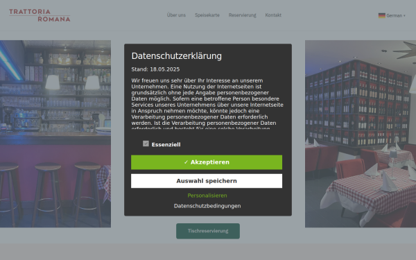This screenshot has width=416, height=260.
Task: Click the Tischreservierung button
Action: (208, 231)
